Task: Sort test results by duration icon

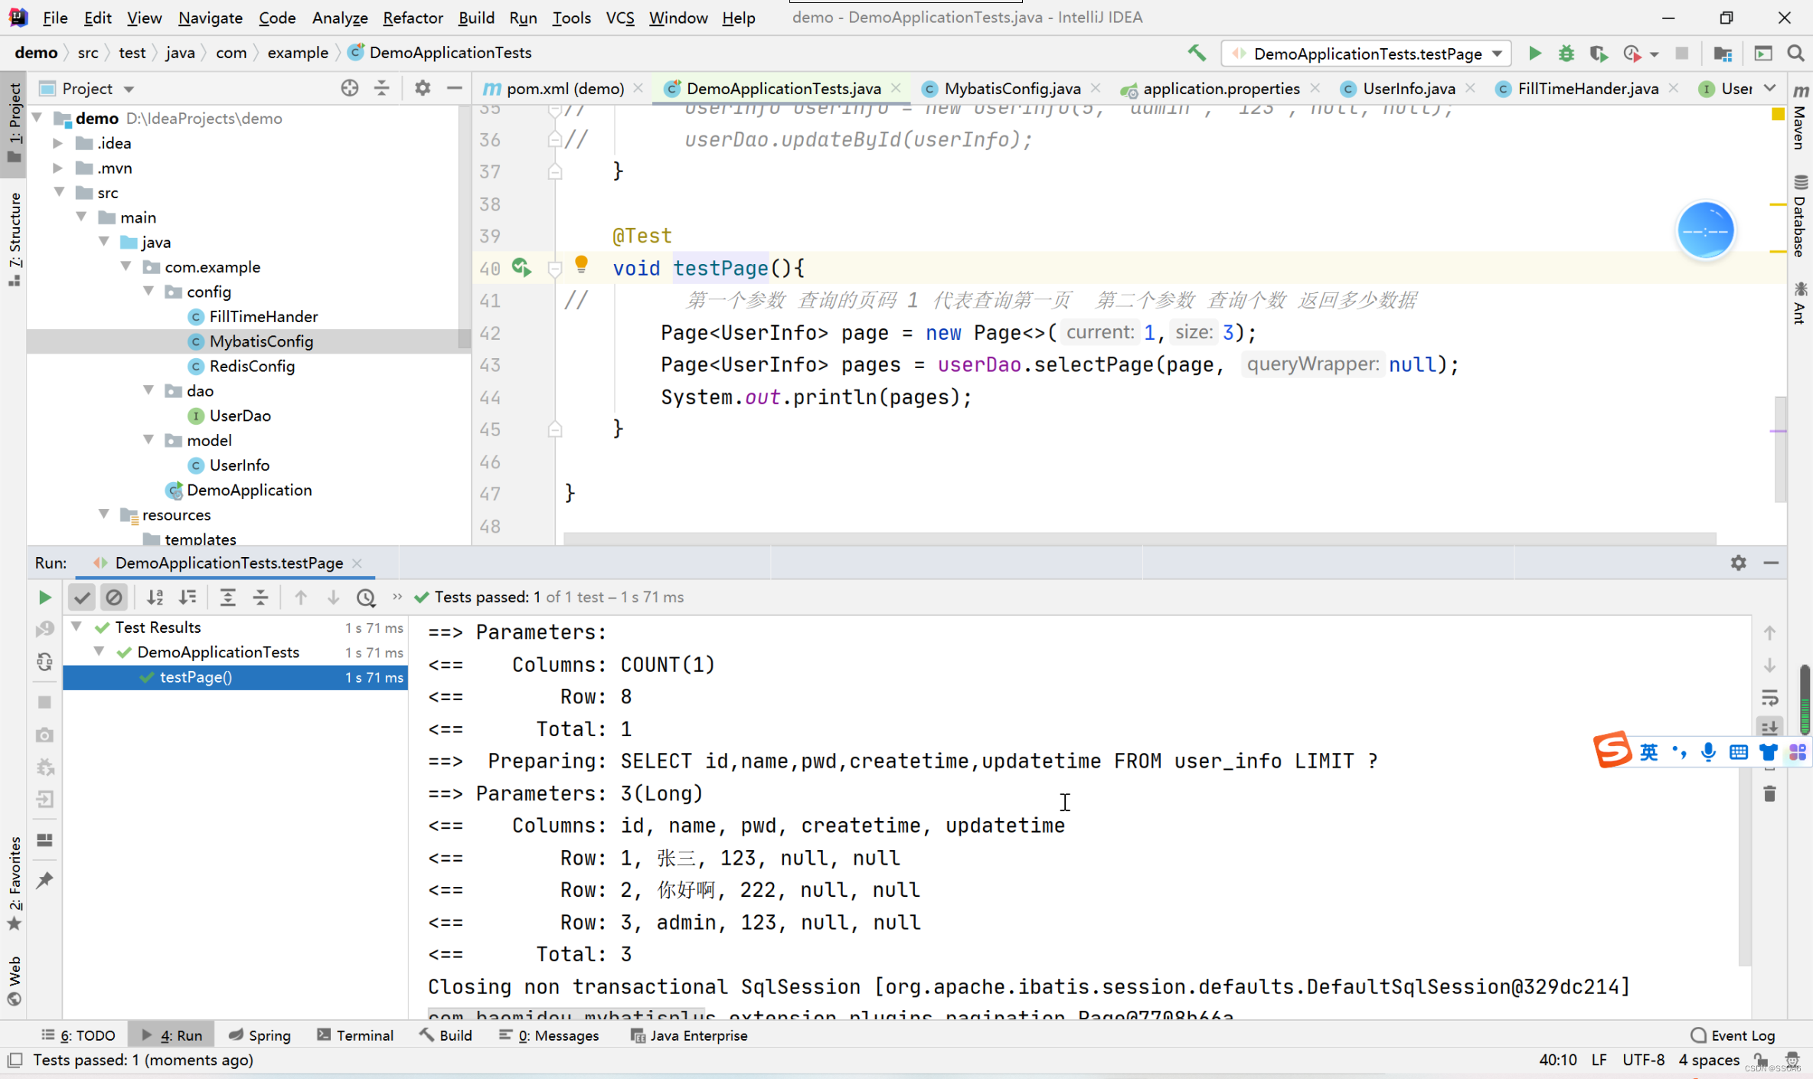Action: point(188,597)
